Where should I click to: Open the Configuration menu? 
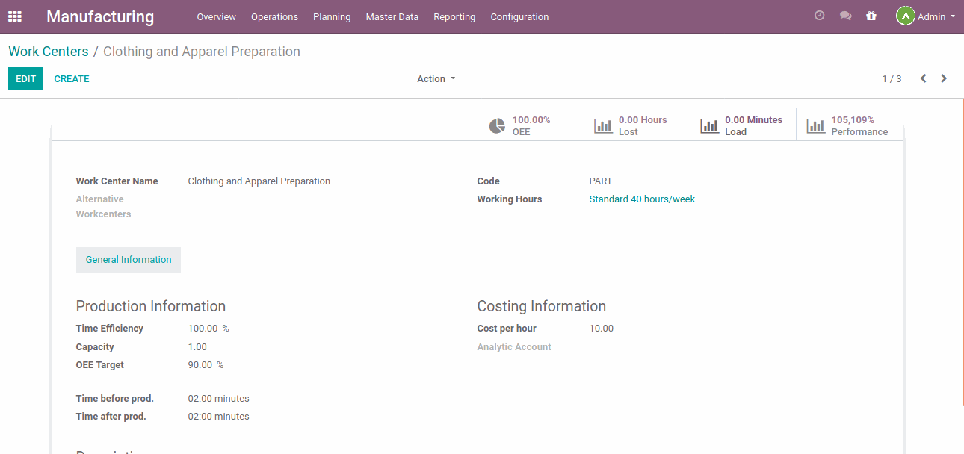pyautogui.click(x=519, y=16)
